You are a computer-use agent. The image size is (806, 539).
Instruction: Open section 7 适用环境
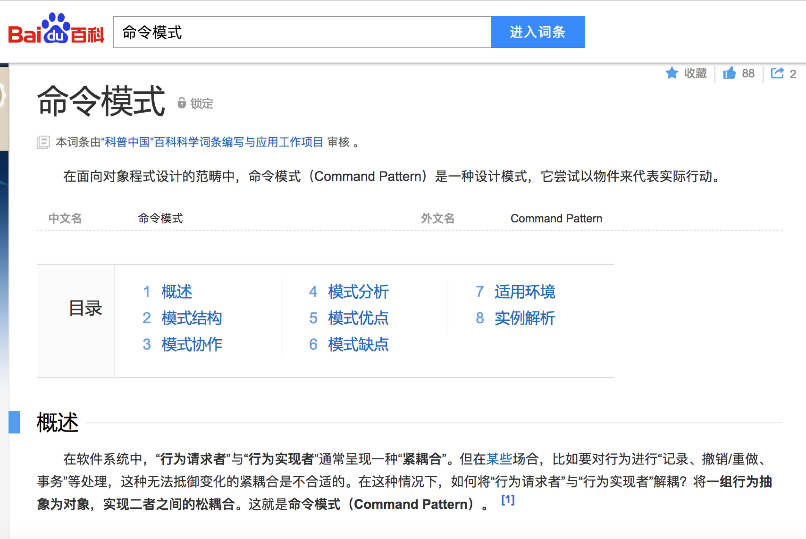click(525, 292)
